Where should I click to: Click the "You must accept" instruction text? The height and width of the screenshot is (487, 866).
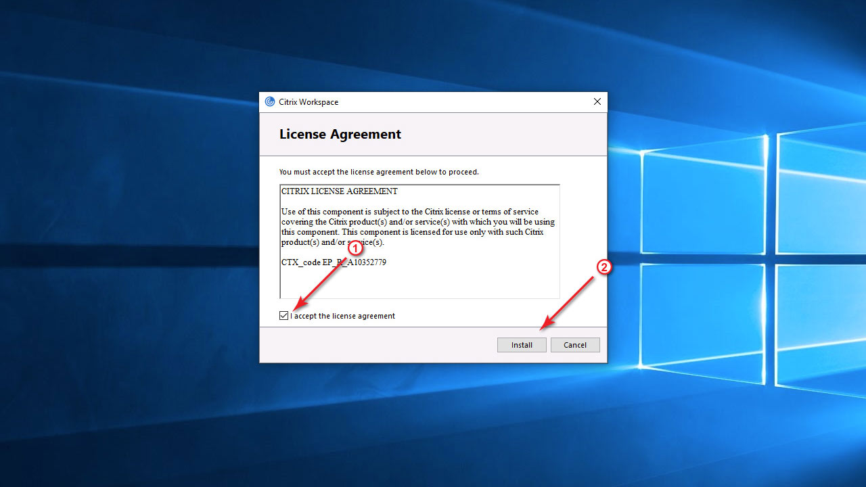(379, 172)
